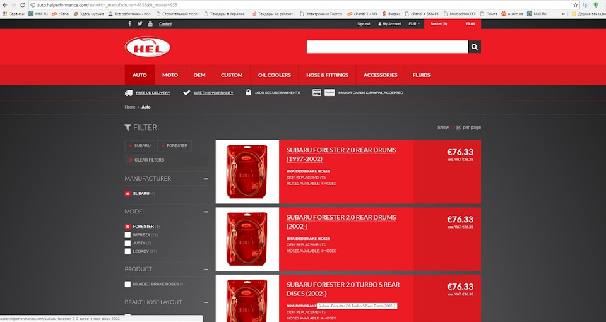606x322 pixels.
Task: Click the browser back arrow
Action: (4, 4)
